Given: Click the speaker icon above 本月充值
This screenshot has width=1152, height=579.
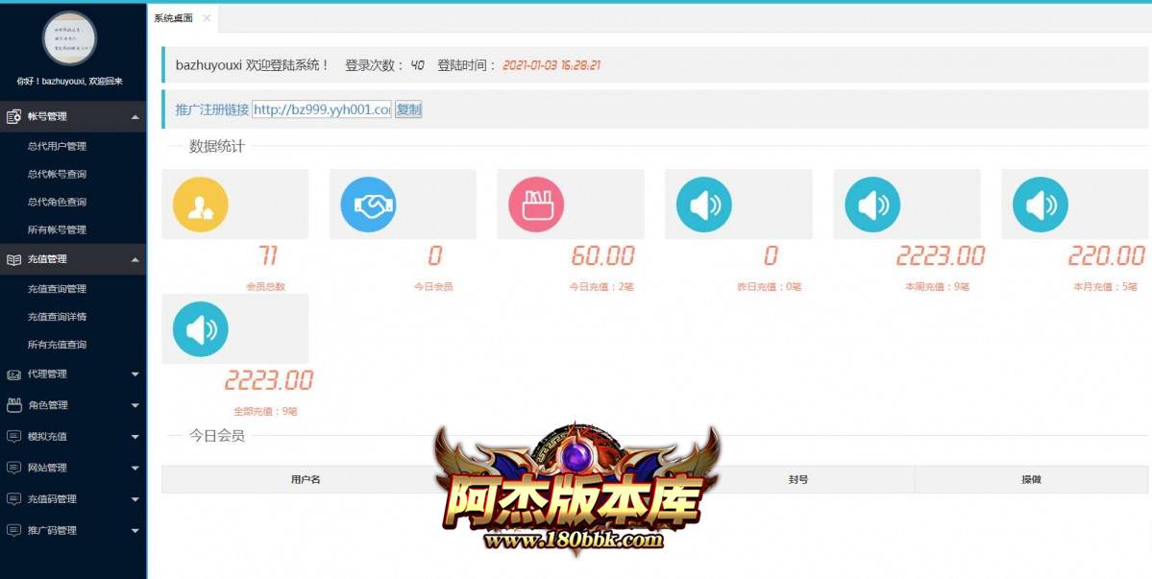Looking at the screenshot, I should coord(1041,205).
